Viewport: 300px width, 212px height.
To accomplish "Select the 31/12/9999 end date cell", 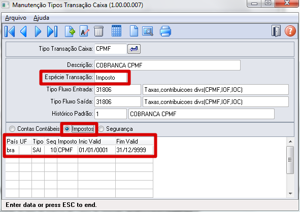I will 134,150.
